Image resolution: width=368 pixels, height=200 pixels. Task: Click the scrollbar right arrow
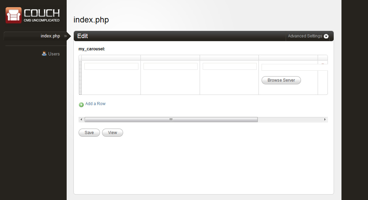coord(325,119)
